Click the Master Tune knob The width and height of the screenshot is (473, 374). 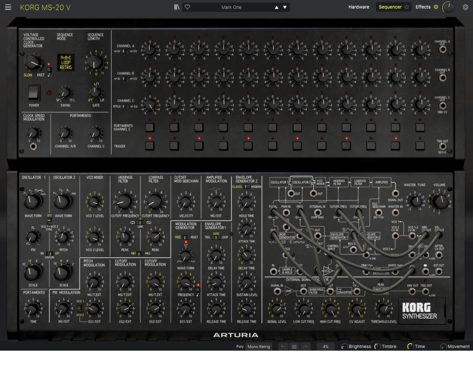416,201
